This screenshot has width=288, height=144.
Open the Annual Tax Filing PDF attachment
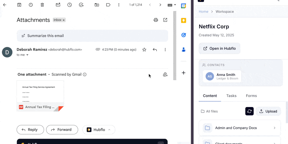(x=40, y=96)
